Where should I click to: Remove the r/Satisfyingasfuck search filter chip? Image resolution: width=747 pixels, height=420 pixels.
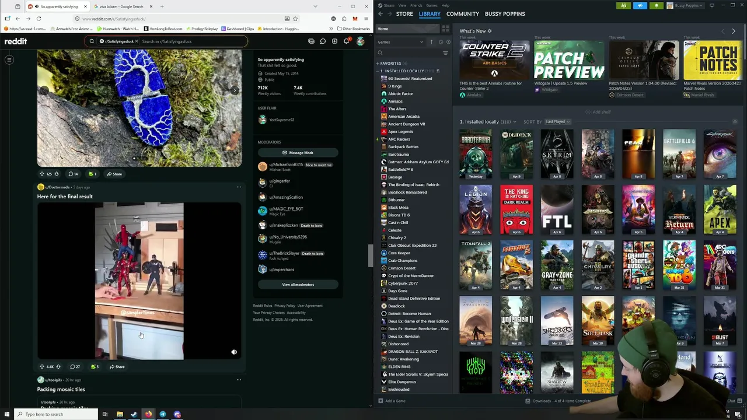click(x=137, y=41)
